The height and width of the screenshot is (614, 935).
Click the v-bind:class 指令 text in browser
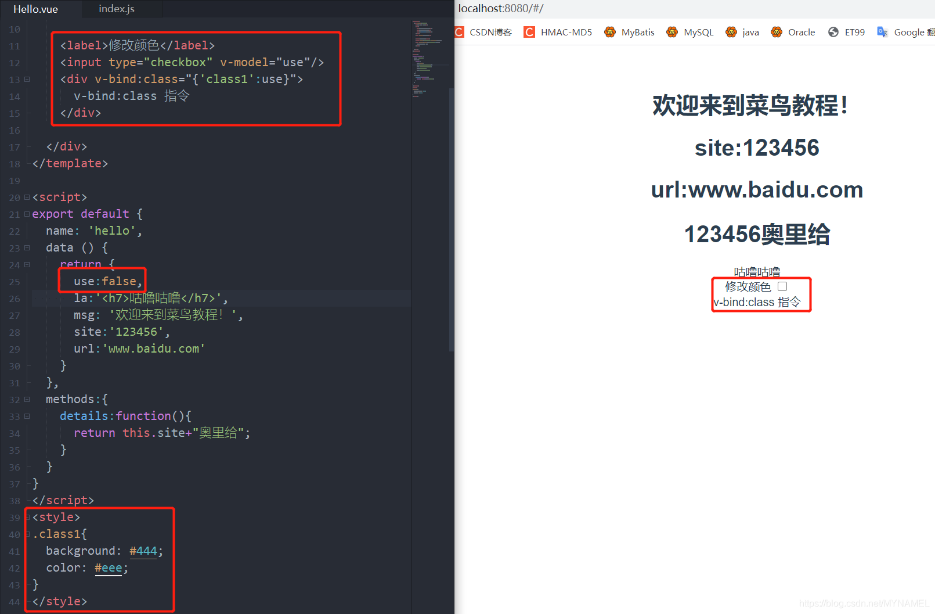click(757, 302)
